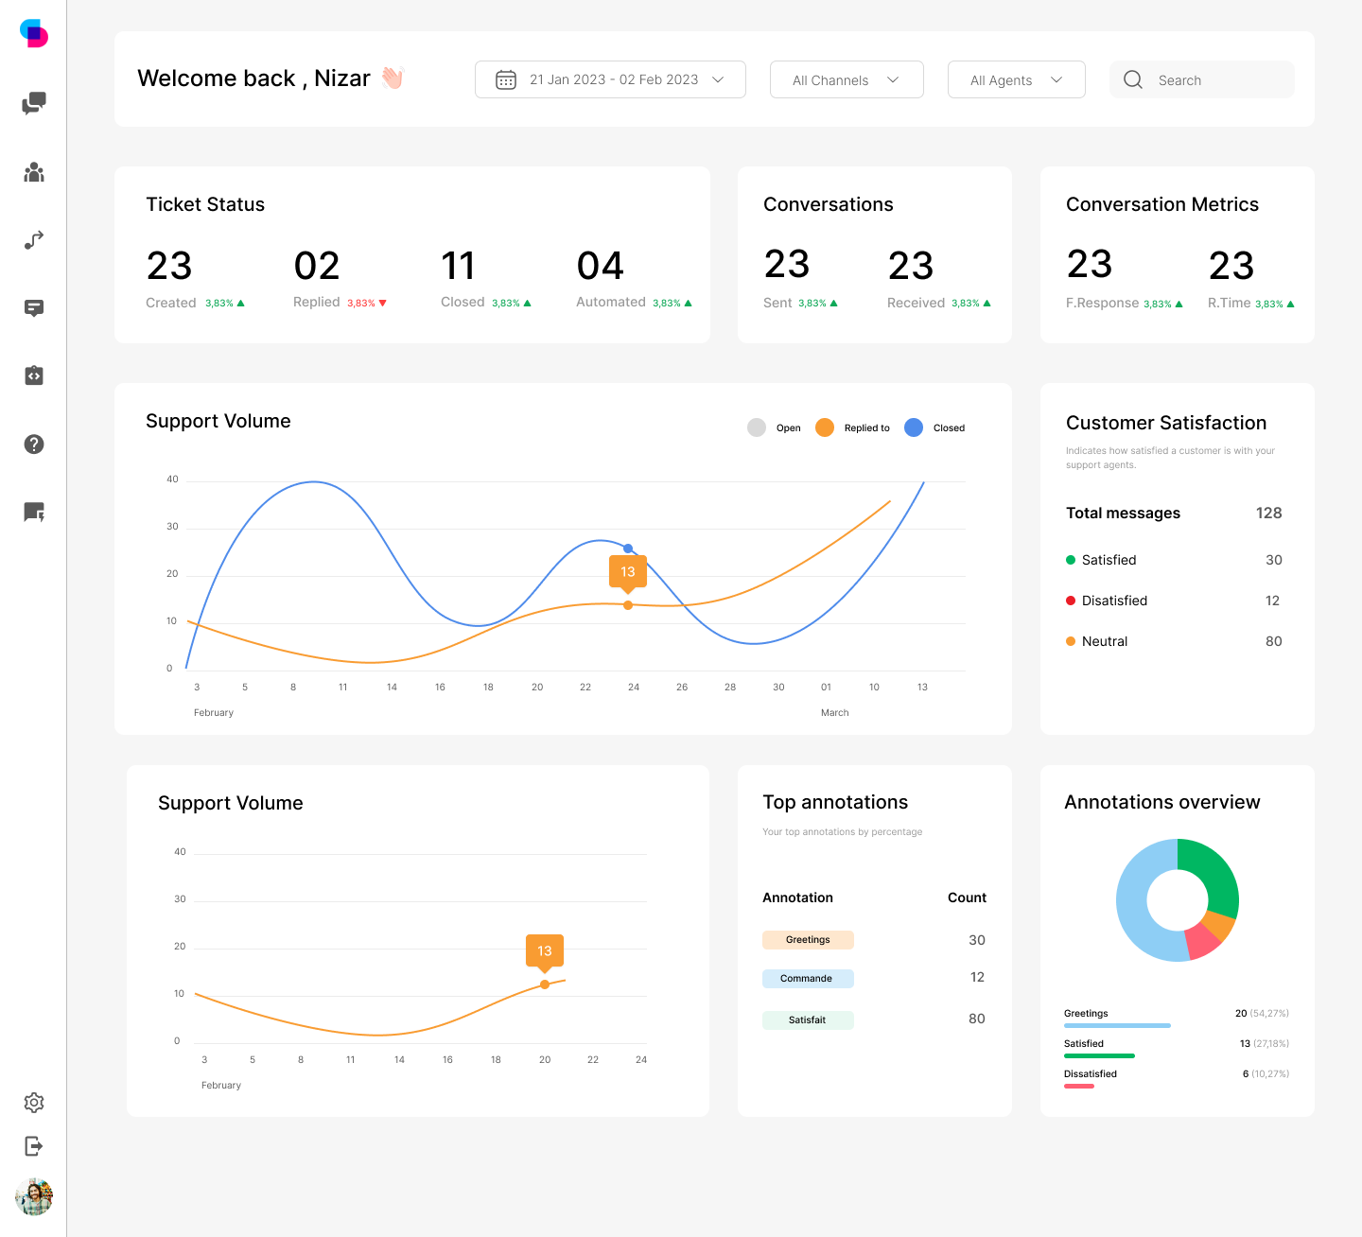Open the conversations chat icon in sidebar
This screenshot has width=1362, height=1237.
[34, 104]
